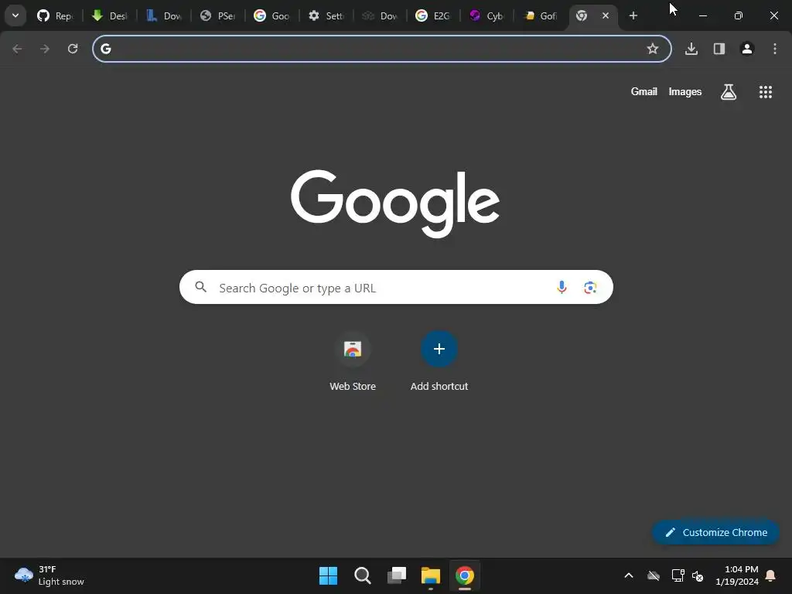Screen dimensions: 792x594
Task: Switch to the Goo tab
Action: click(271, 15)
